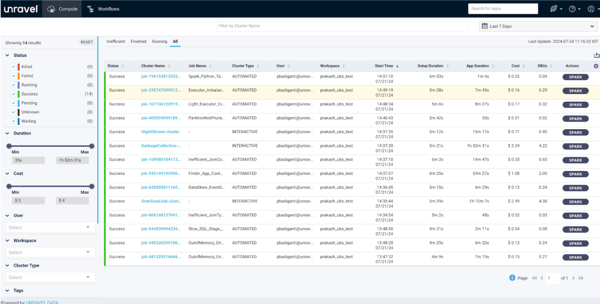Open the table column settings gear

coord(596,66)
